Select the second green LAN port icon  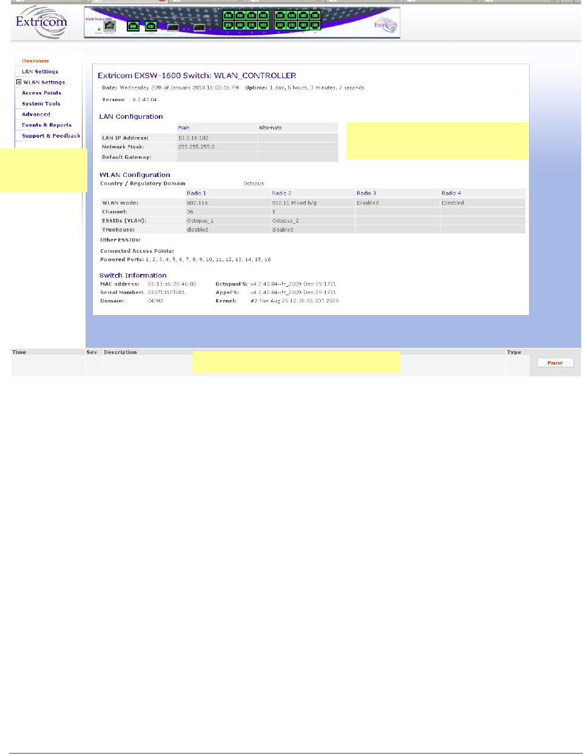point(151,26)
